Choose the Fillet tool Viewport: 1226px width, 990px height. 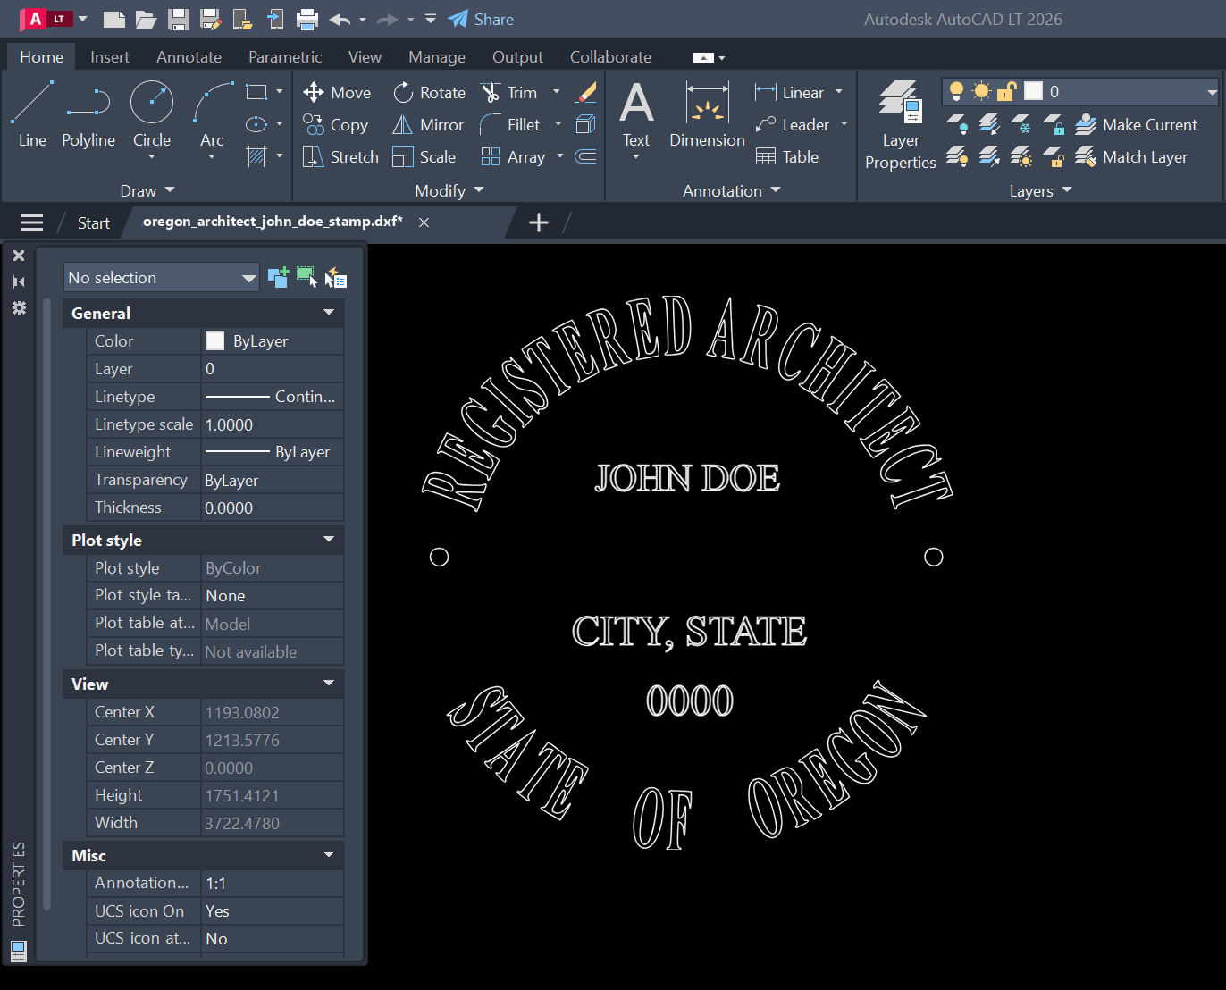510,124
